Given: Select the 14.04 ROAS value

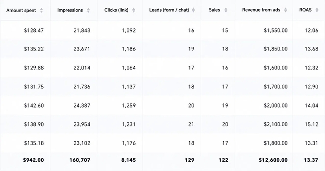Looking at the screenshot, I should [x=312, y=106].
